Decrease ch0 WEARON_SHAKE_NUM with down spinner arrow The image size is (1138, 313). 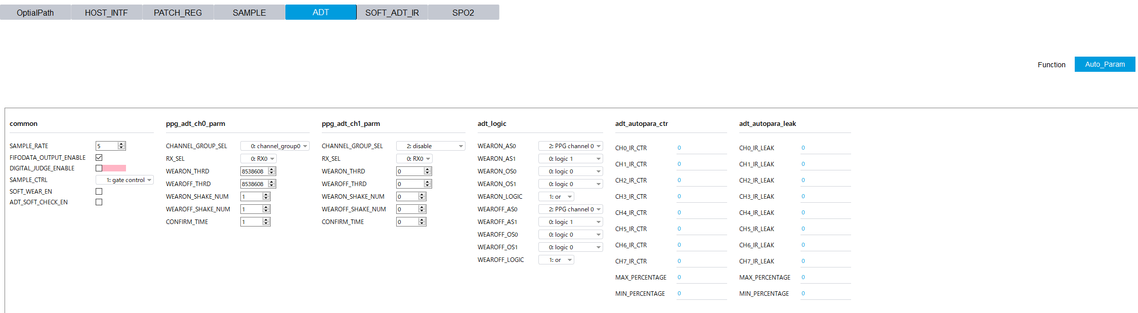tap(266, 198)
